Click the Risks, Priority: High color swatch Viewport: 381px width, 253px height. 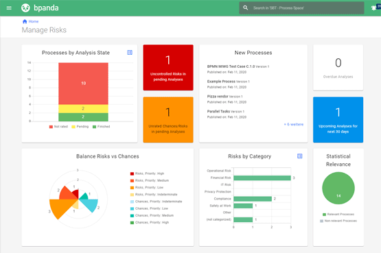pyautogui.click(x=132, y=173)
